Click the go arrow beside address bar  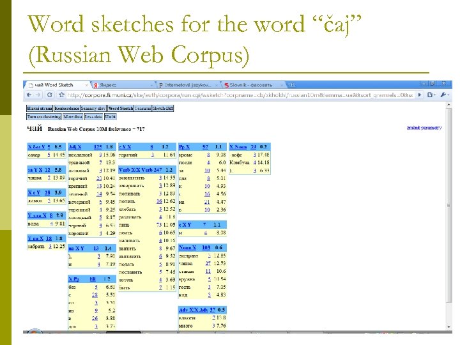pos(420,95)
